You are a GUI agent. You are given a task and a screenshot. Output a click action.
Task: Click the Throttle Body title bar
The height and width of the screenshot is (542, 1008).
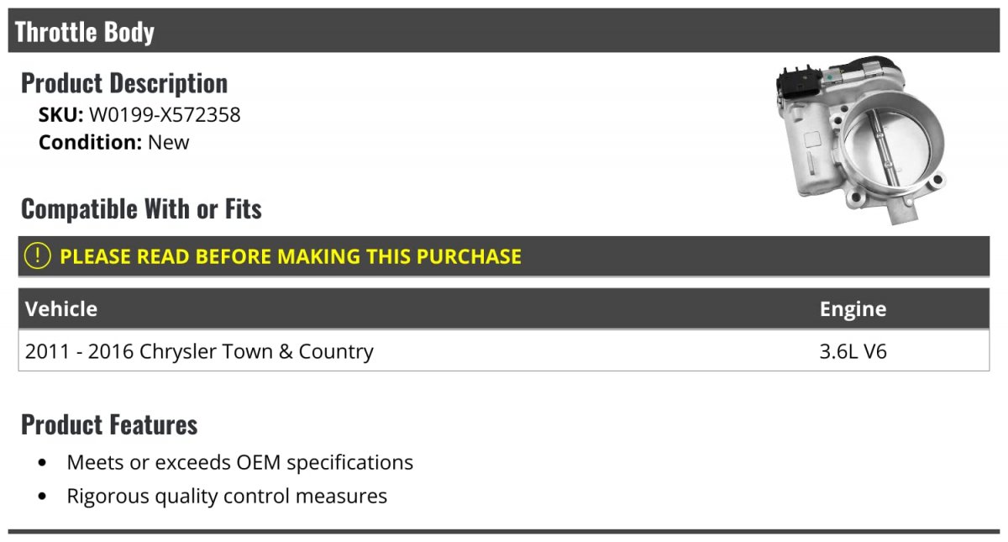coord(504,31)
